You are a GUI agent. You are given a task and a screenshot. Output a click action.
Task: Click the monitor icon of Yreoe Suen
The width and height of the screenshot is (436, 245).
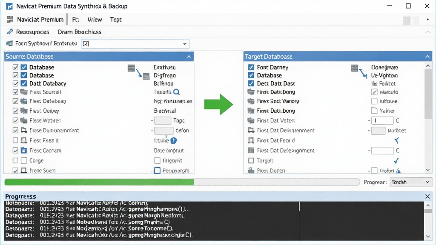(24, 170)
